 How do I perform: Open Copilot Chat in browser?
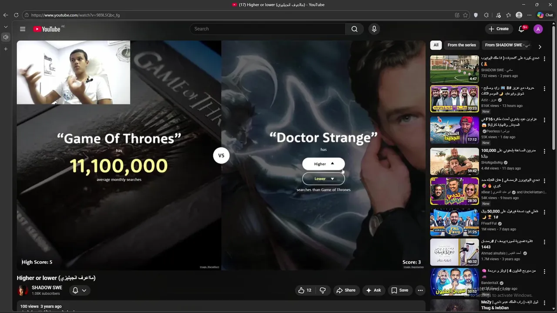545,15
